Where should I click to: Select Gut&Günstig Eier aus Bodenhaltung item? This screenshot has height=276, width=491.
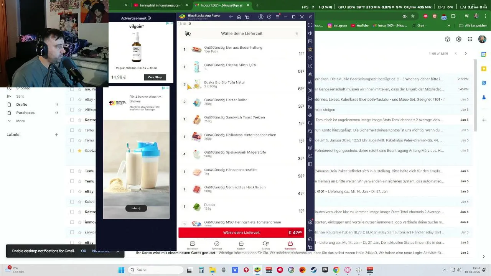point(242,49)
